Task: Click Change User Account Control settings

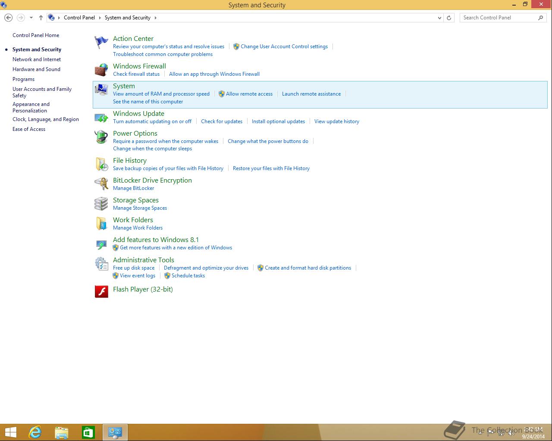Action: pyautogui.click(x=284, y=47)
